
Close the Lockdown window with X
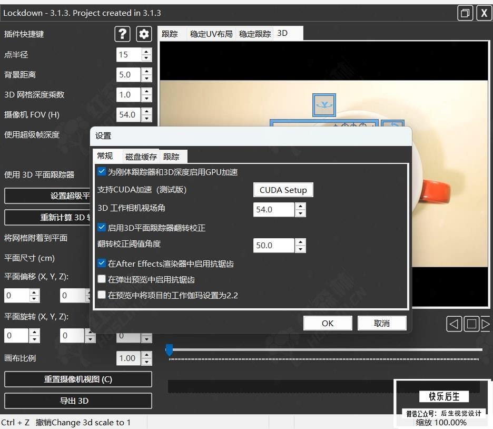pos(484,13)
